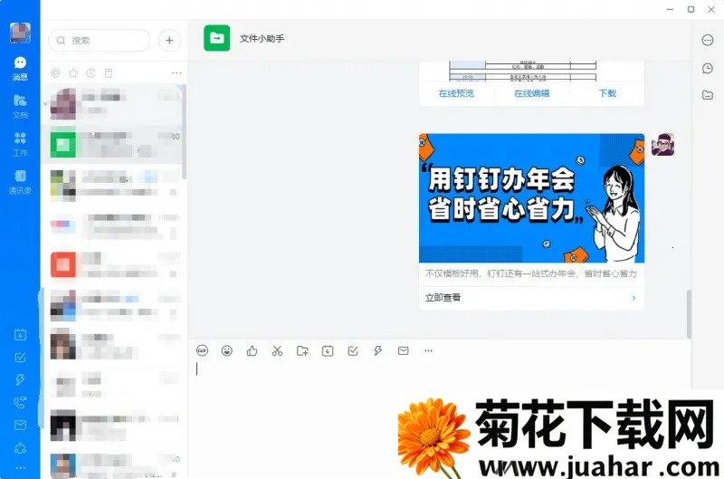
Task: Open the to-do checkmark icon in left sidebar
Action: 20,358
